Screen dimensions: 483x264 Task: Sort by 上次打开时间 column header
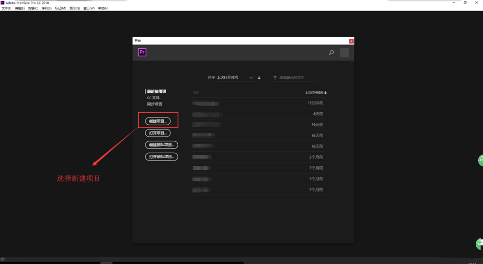click(315, 92)
